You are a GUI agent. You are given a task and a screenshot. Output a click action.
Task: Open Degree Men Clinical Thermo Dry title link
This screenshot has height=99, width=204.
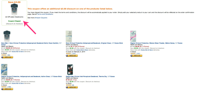[90, 77]
